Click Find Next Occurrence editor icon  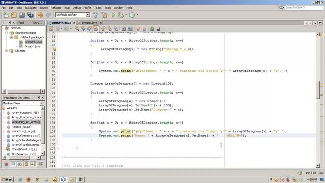89,29
